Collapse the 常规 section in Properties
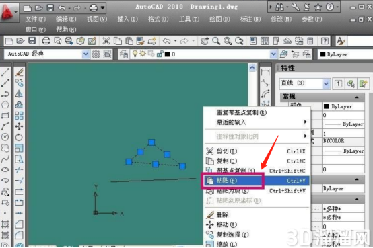Viewport: 373px width, 248px height. 357,97
